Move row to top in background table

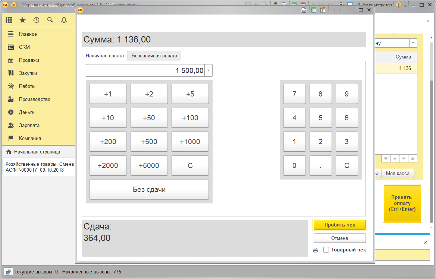pos(386,159)
